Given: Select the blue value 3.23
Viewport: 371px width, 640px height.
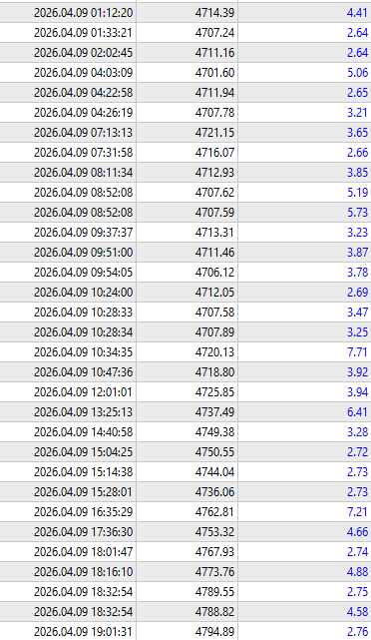Looking at the screenshot, I should (358, 233).
